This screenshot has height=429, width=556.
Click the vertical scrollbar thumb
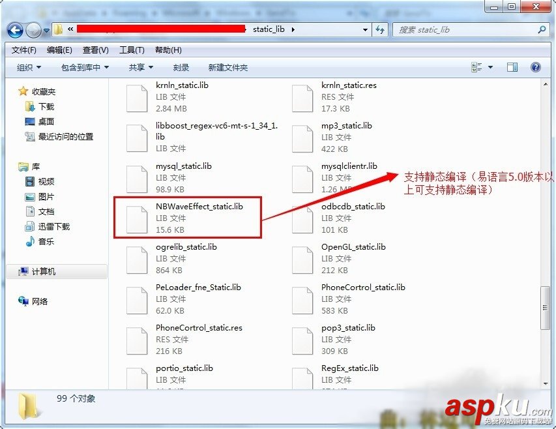tap(545, 308)
